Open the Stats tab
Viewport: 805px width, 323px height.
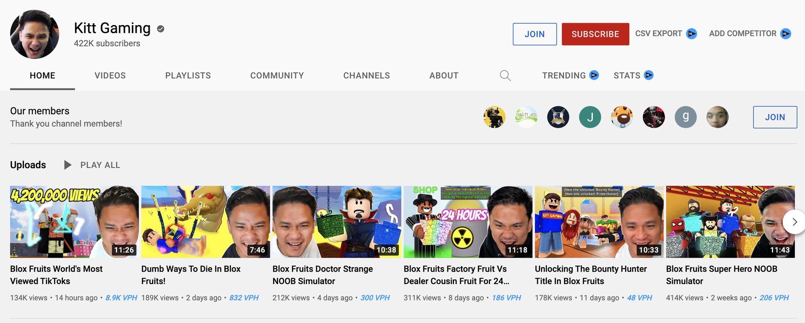pos(627,75)
